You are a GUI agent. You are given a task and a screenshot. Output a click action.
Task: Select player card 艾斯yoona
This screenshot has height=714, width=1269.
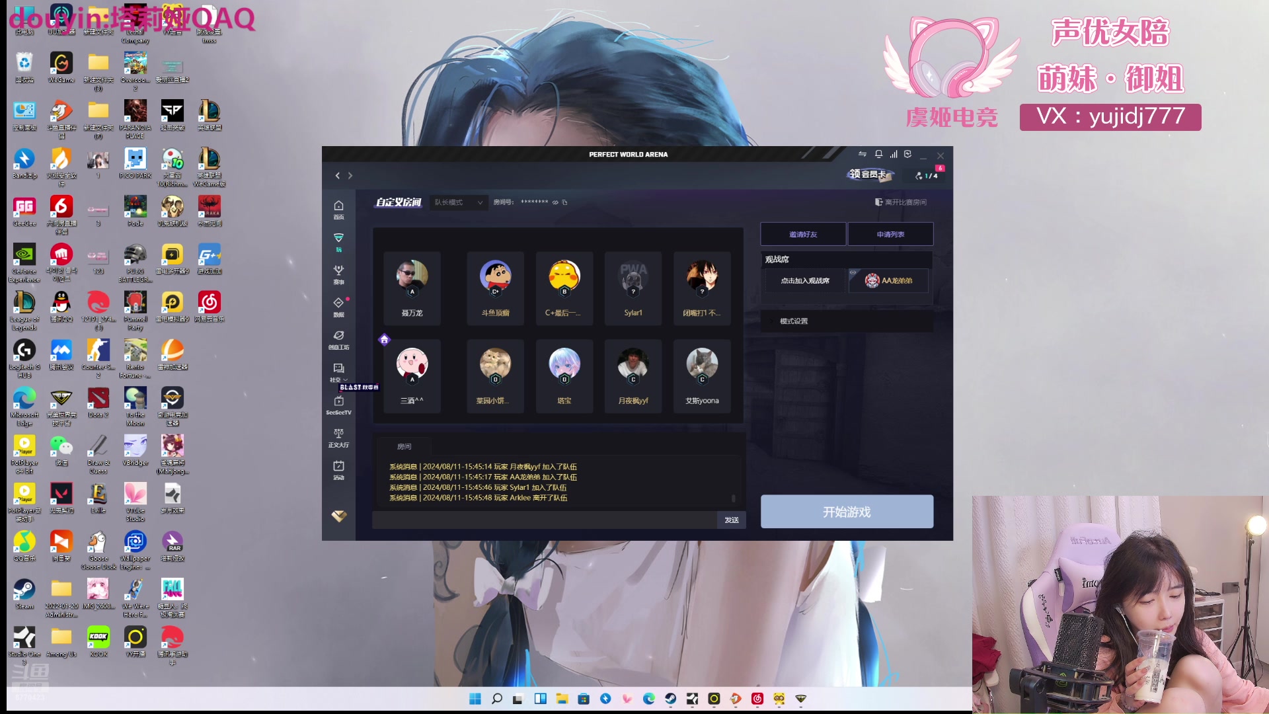[702, 376]
